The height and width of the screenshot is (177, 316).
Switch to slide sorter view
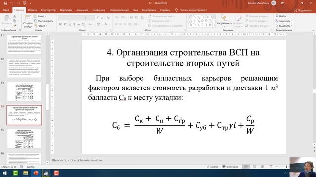point(254,167)
